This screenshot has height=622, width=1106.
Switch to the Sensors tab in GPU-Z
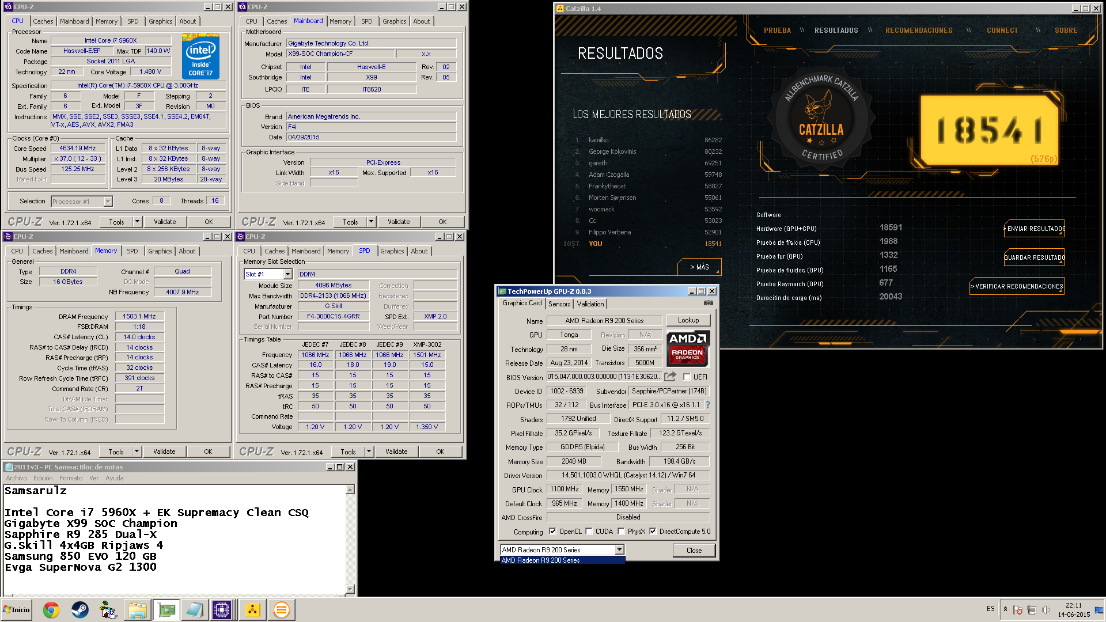tap(559, 304)
